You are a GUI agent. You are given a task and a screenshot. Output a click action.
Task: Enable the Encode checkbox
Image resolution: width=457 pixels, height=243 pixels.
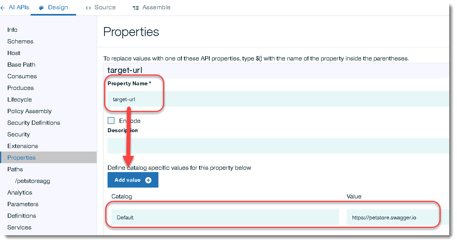pos(111,121)
